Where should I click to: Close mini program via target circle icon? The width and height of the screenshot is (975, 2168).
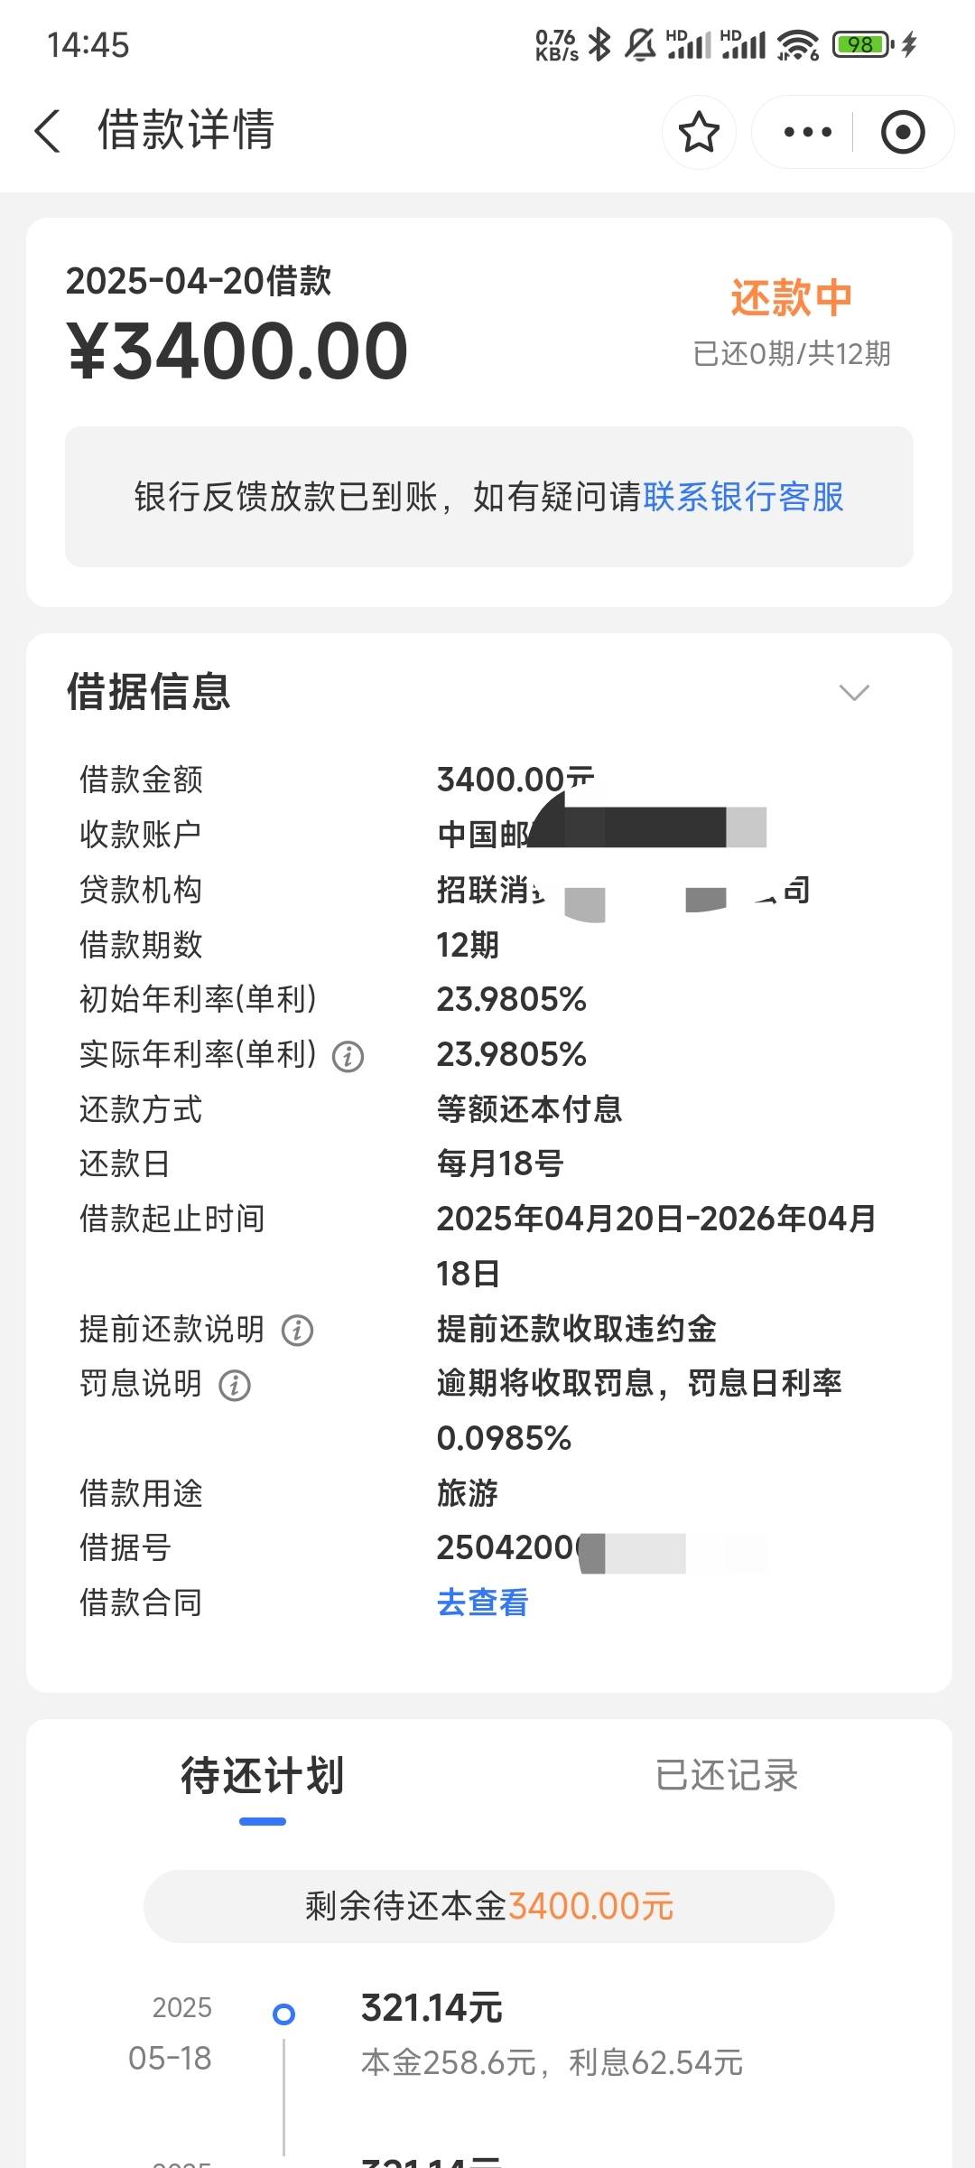pos(903,132)
